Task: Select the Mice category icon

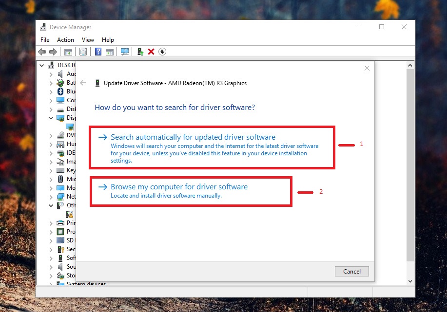Action: click(x=60, y=179)
